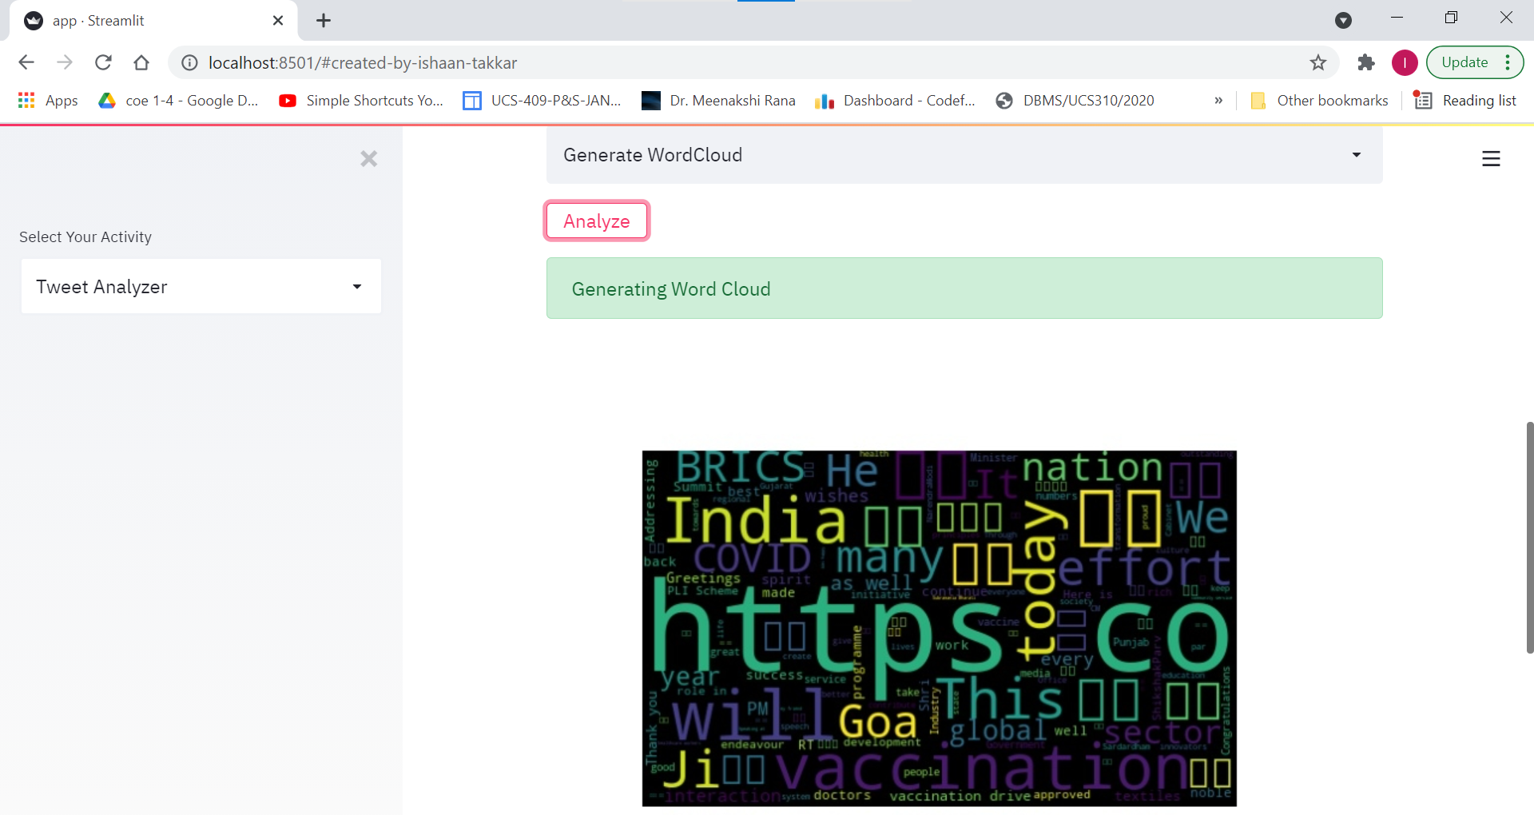Viewport: 1534px width, 815px height.
Task: Open the Chrome three-dot menu
Action: [1508, 62]
